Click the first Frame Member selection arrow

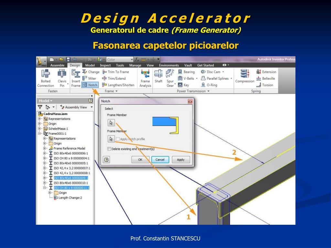pos(111,122)
